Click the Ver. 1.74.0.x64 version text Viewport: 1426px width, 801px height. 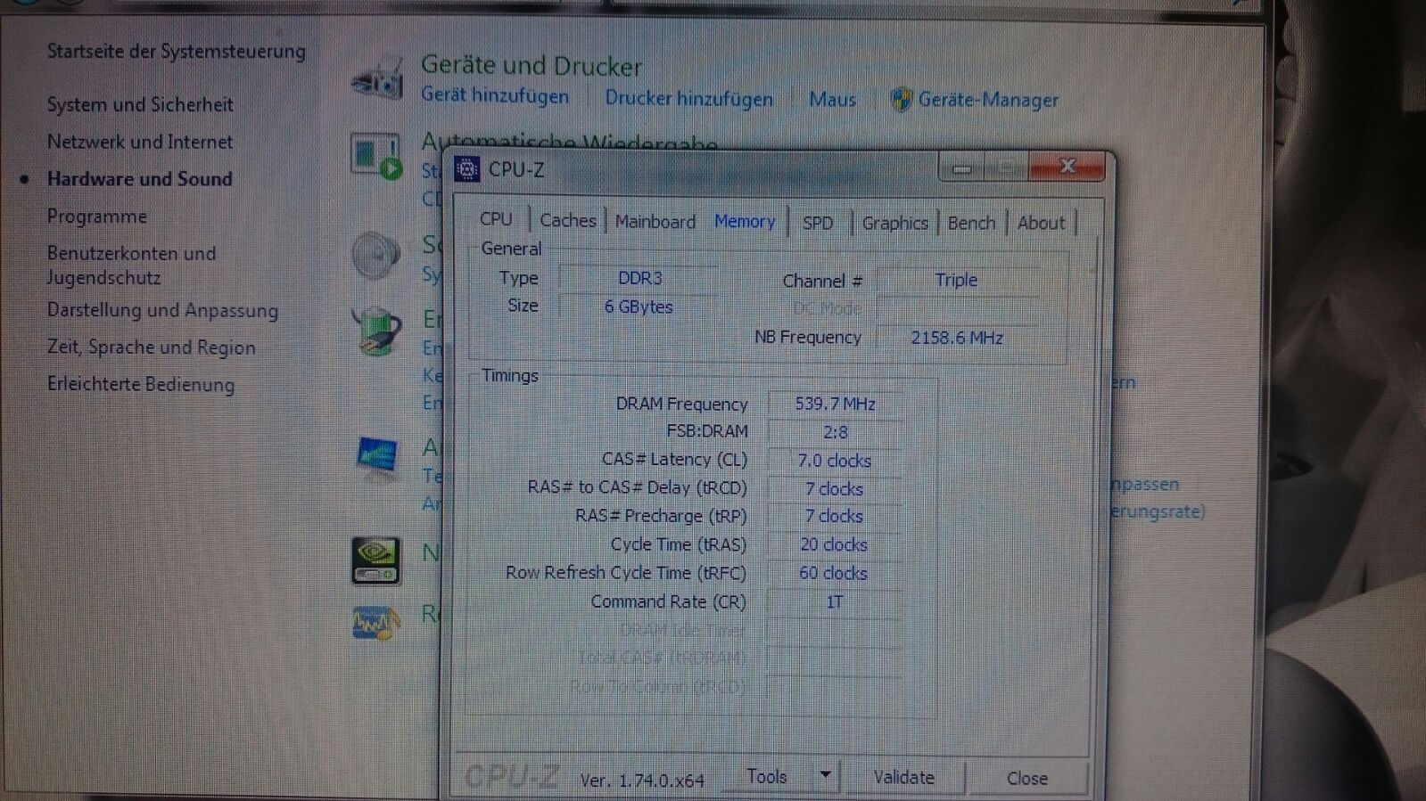pos(642,781)
